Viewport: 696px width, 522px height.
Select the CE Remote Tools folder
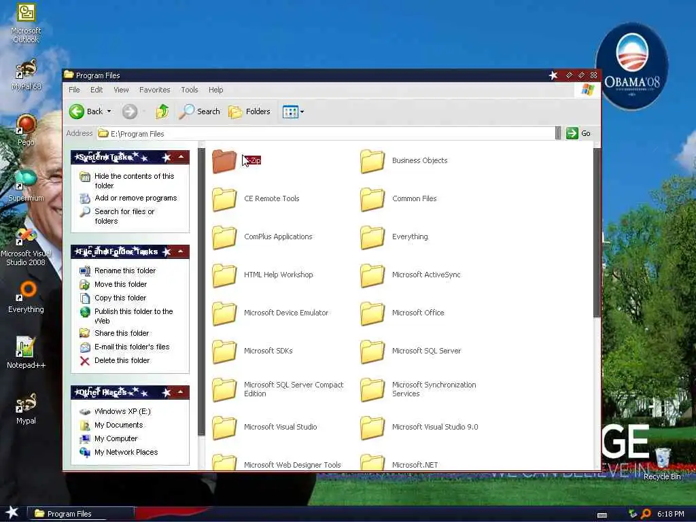(x=256, y=198)
